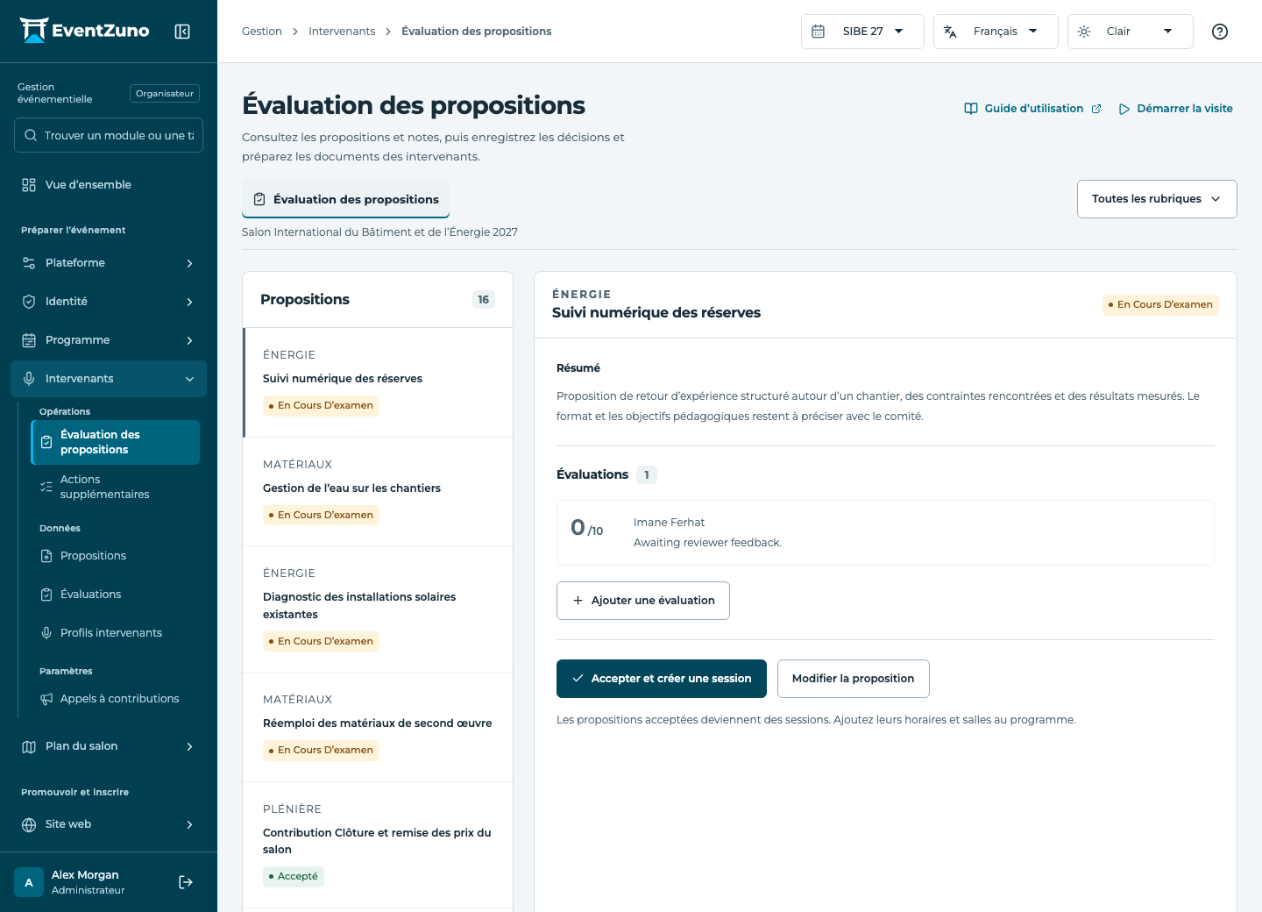
Task: Select Suivi numérique des réserves proposal
Action: 378,382
